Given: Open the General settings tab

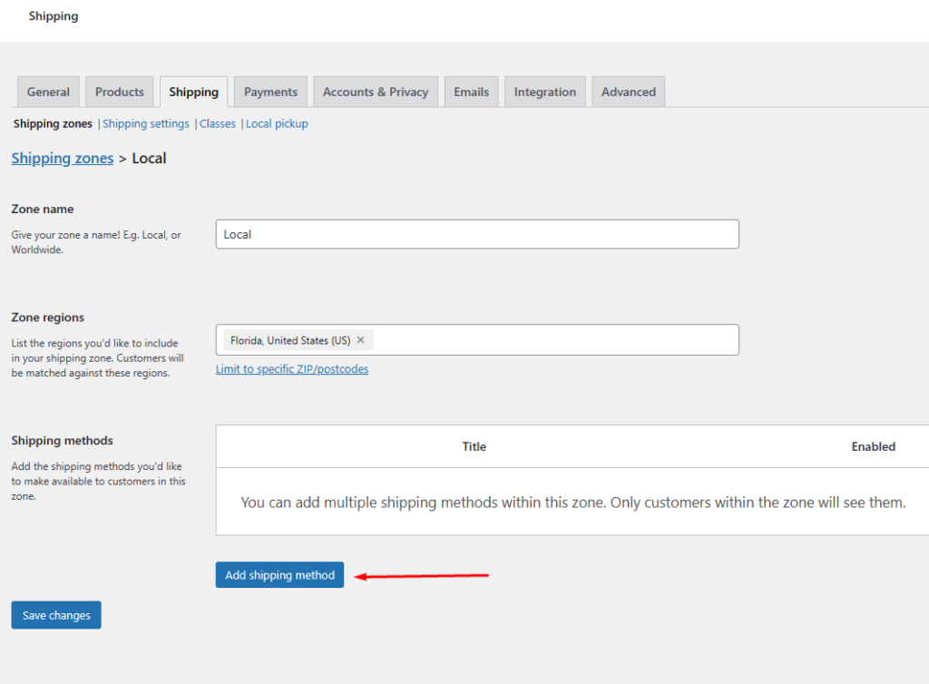Looking at the screenshot, I should pyautogui.click(x=47, y=91).
